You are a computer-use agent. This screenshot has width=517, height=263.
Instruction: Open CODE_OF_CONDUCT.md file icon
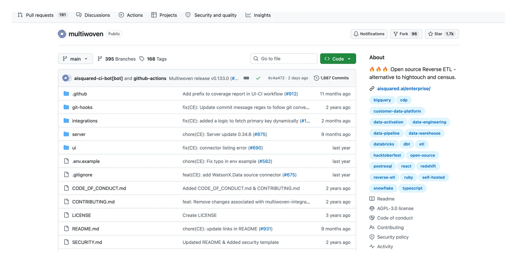point(66,188)
